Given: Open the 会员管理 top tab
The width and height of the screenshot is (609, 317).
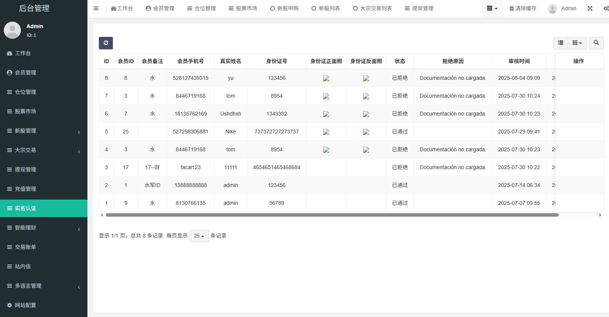Looking at the screenshot, I should [160, 8].
